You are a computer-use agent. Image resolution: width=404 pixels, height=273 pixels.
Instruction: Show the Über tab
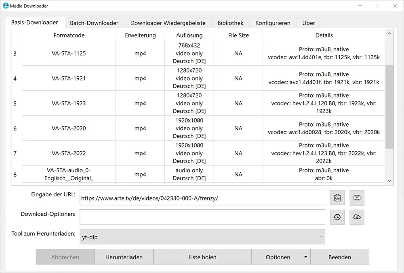pos(308,23)
